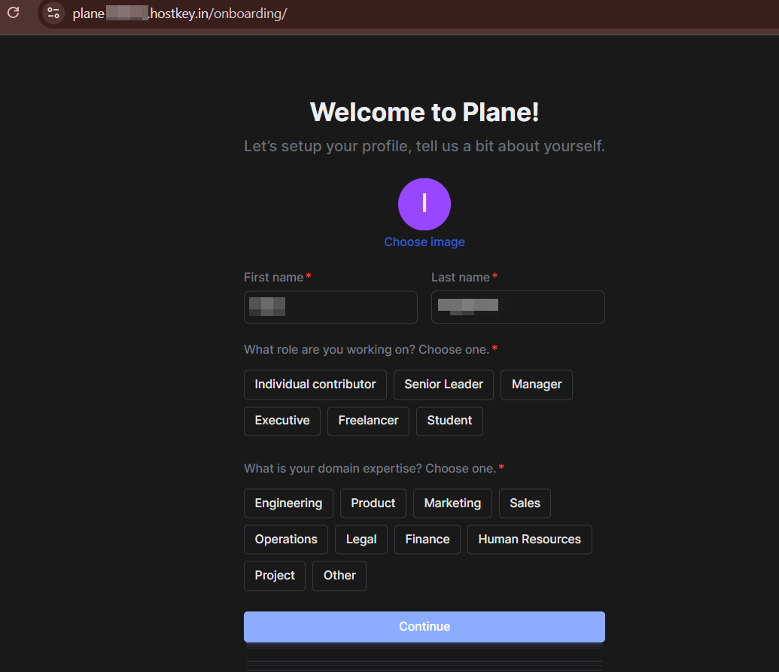Click the Choose image link
The width and height of the screenshot is (779, 672).
coord(424,242)
